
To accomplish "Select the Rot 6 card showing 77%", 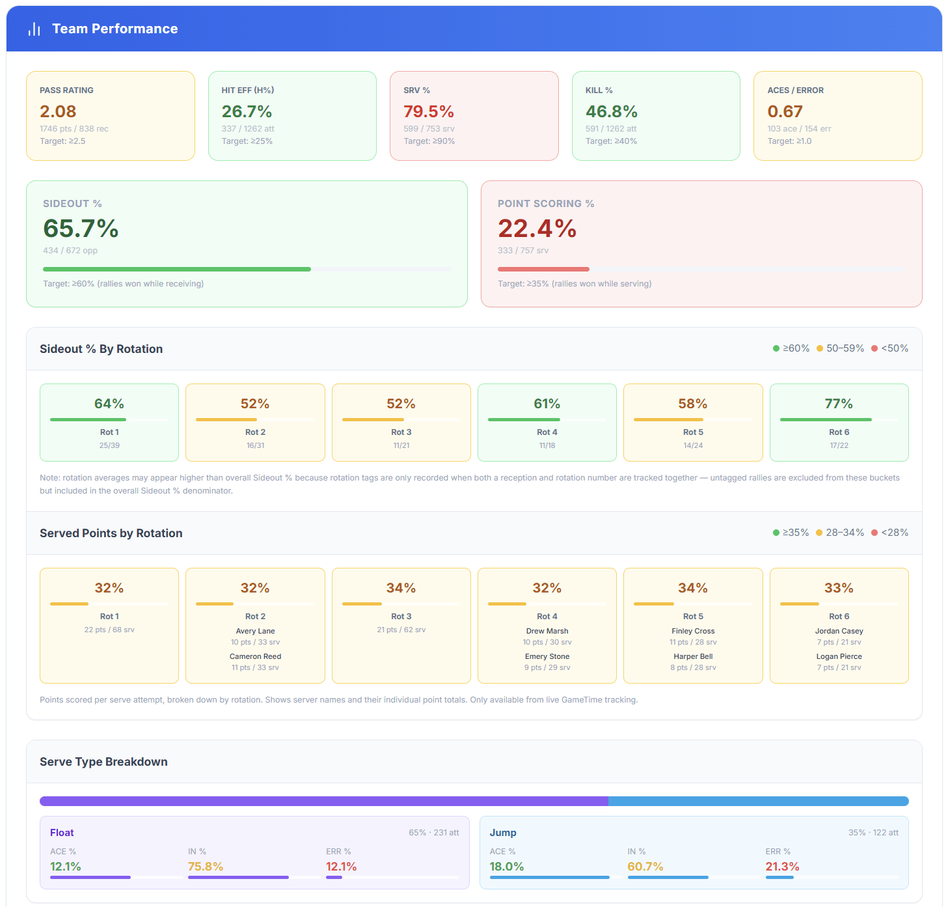I will click(x=839, y=422).
